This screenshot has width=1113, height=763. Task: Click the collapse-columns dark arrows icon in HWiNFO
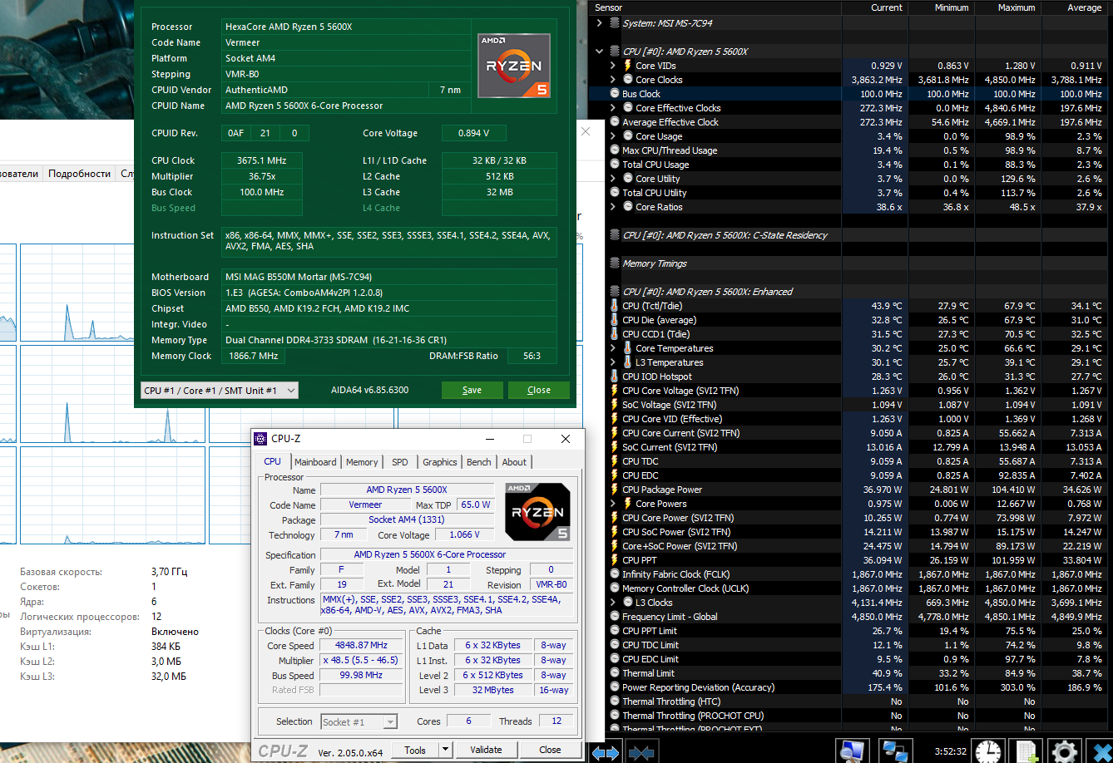641,752
